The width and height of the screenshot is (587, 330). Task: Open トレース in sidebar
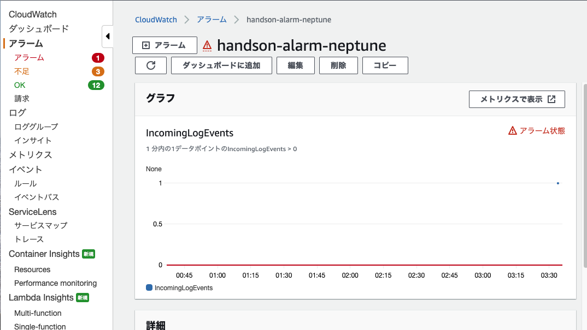pyautogui.click(x=29, y=239)
